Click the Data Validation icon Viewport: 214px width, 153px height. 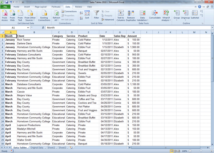pos(142,13)
